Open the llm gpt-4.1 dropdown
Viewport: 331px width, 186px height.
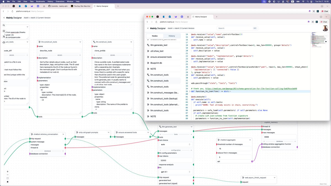click(176, 172)
